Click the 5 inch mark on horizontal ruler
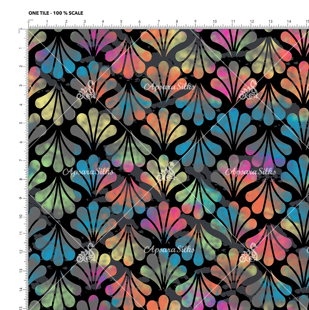The width and height of the screenshot is (309, 310). (x=121, y=21)
